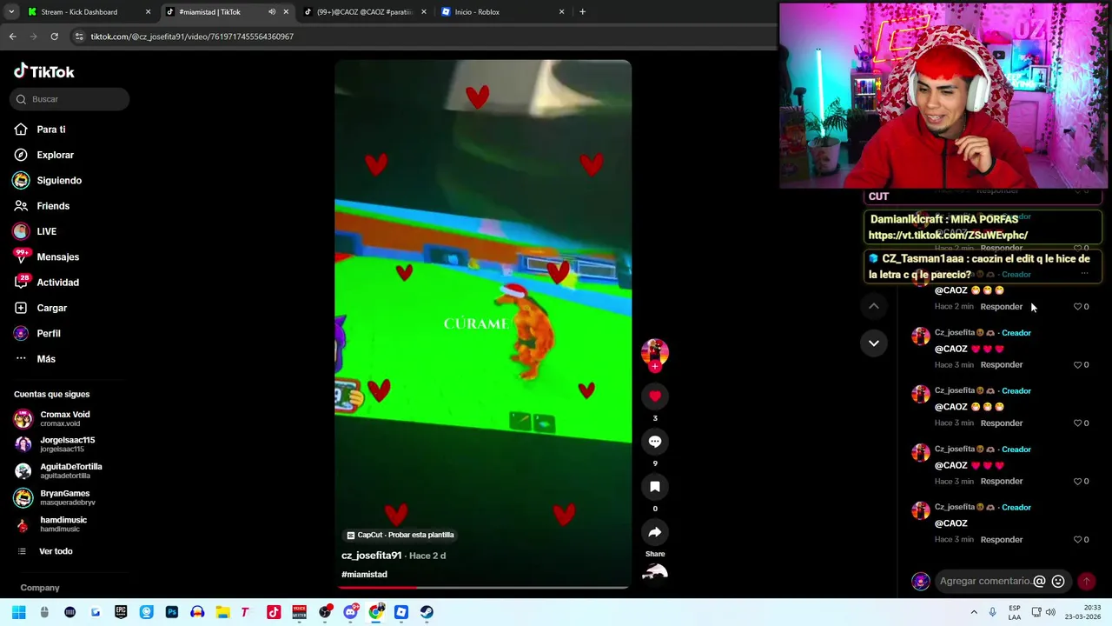Click the Share arrow icon
The image size is (1112, 626).
point(655,532)
